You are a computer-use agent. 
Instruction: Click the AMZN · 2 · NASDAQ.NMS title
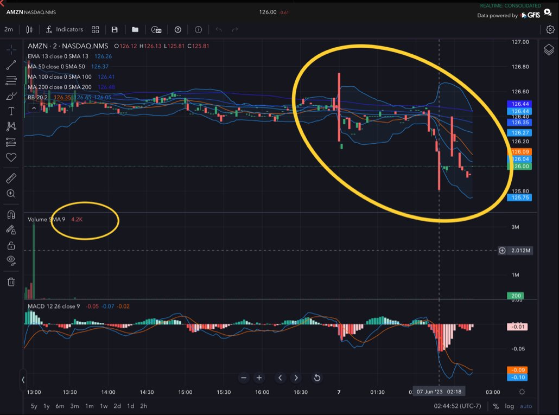(x=68, y=46)
